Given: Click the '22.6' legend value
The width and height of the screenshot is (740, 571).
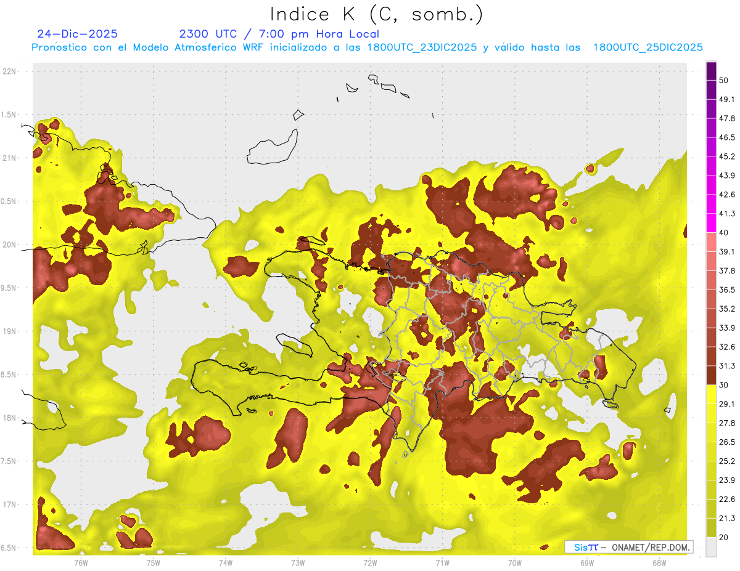Looking at the screenshot, I should (726, 499).
